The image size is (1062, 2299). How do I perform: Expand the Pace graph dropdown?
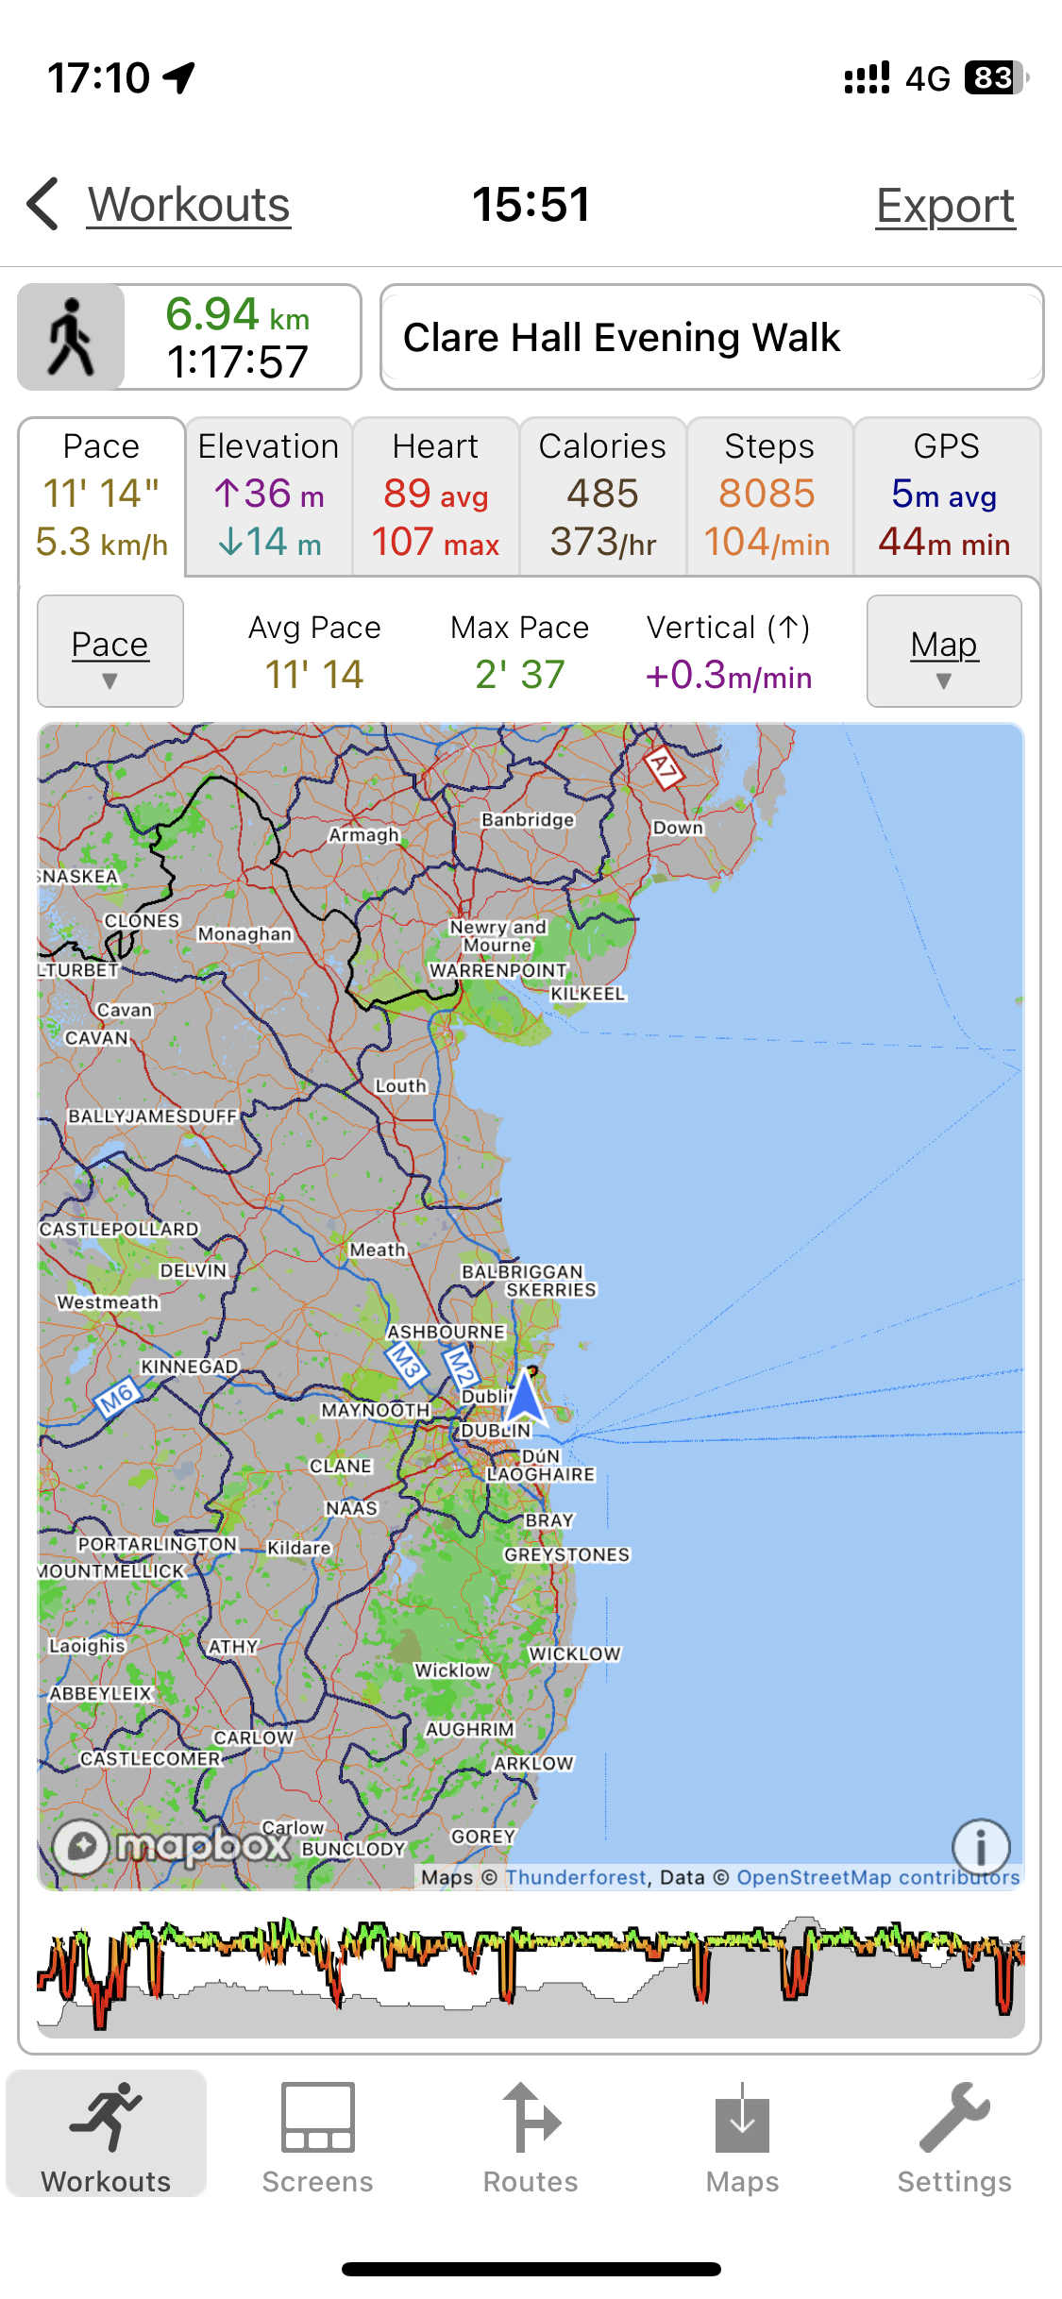pos(110,651)
